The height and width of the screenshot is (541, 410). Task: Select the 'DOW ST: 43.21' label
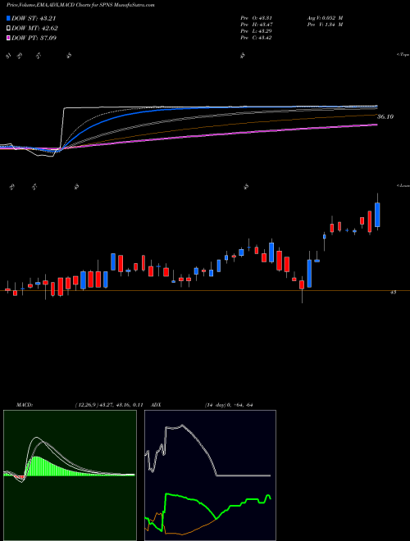34,18
